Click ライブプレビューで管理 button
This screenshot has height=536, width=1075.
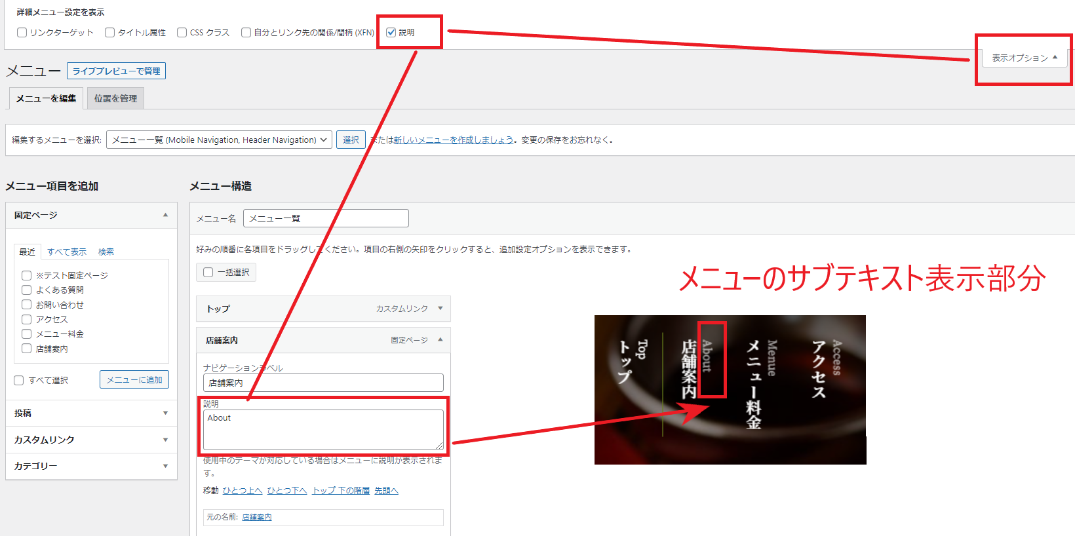tap(116, 71)
